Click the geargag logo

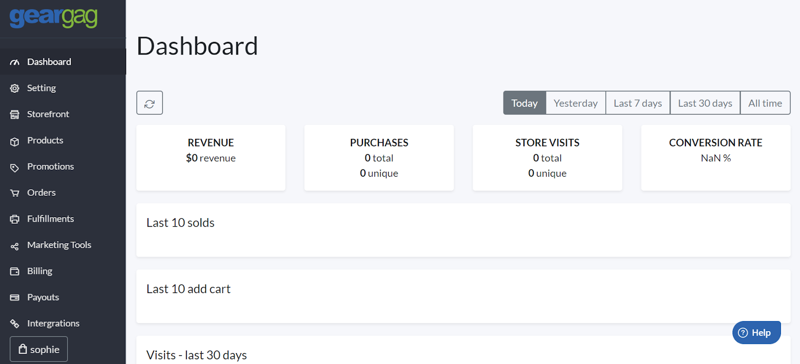pyautogui.click(x=53, y=17)
